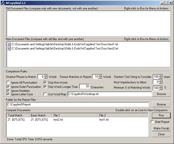Screen dimensions: 174x144
Task: Browse for the Word Map file
Action: 161,94
